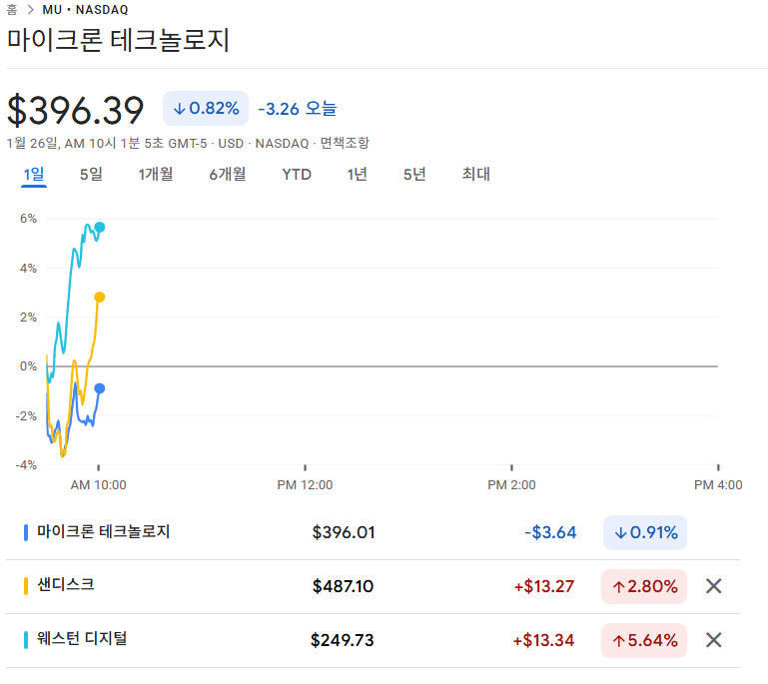Select the 6개월 time range

click(228, 175)
